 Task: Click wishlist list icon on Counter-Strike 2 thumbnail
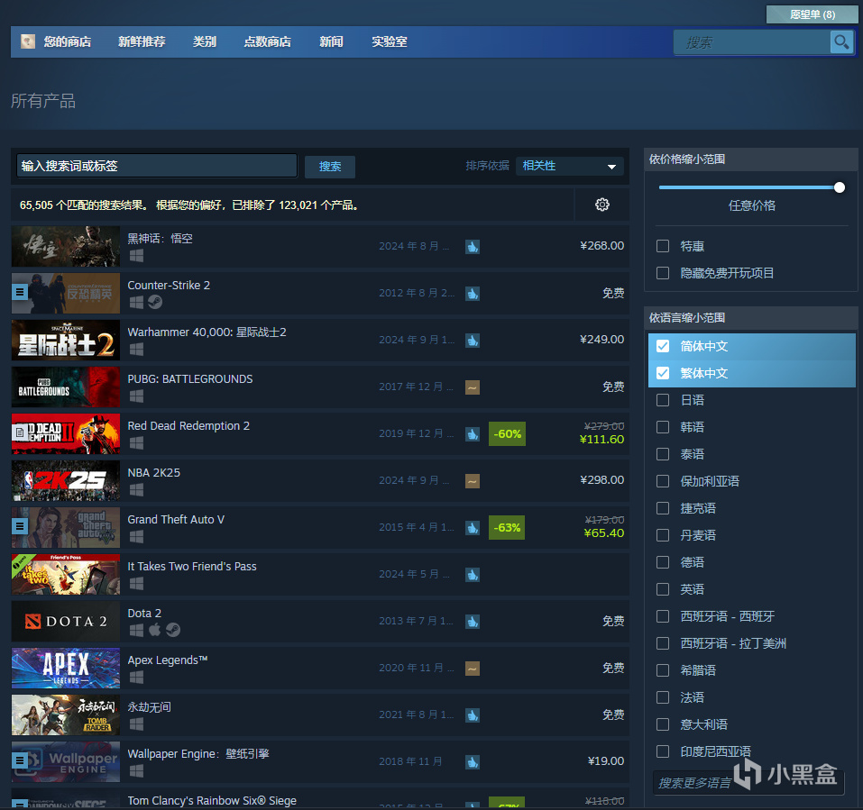tap(20, 292)
